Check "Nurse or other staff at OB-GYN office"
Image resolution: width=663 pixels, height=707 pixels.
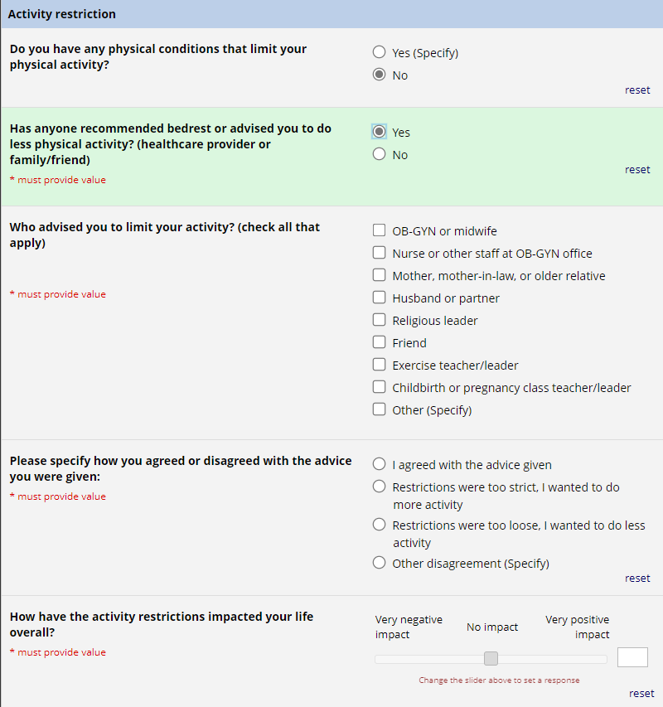point(379,252)
